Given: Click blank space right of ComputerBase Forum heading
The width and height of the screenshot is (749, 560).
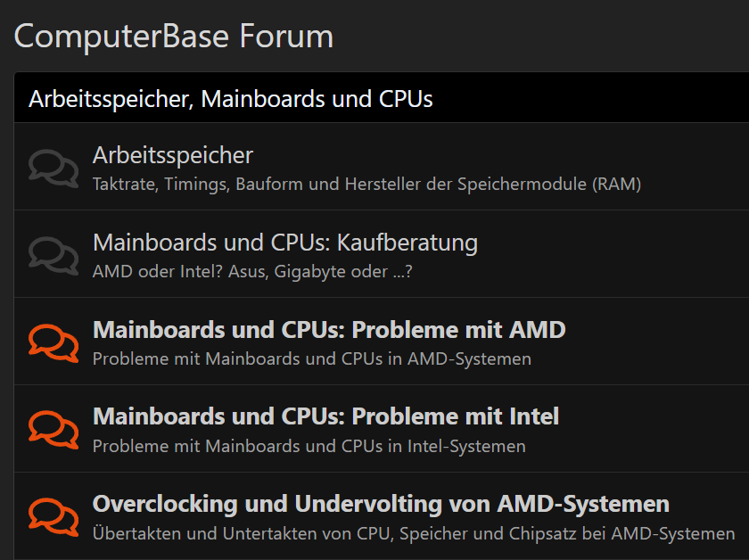Looking at the screenshot, I should pos(535,37).
